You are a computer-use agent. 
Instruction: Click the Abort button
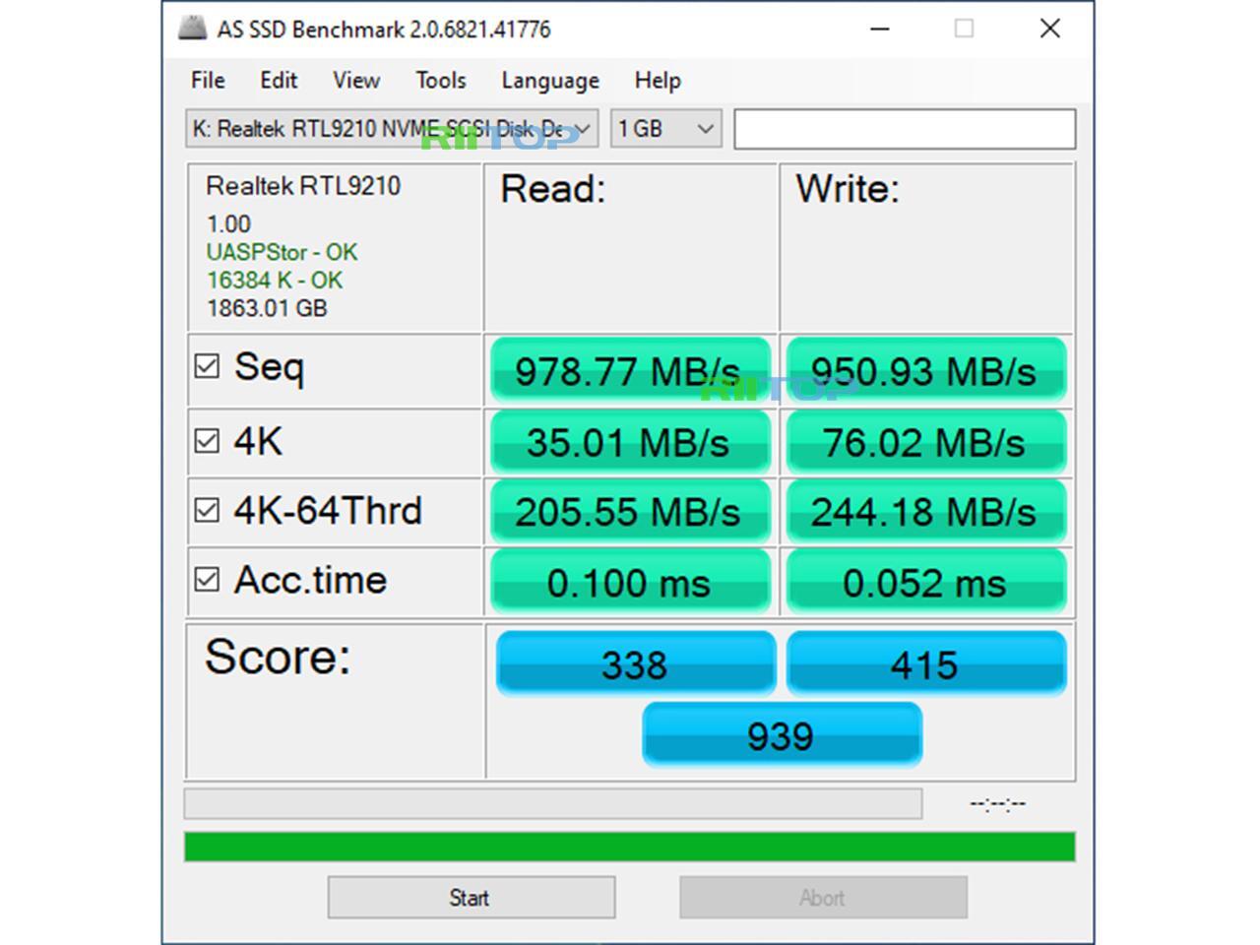pos(823,898)
